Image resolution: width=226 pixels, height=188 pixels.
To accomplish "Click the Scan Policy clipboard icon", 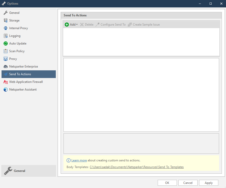I will click(5, 51).
